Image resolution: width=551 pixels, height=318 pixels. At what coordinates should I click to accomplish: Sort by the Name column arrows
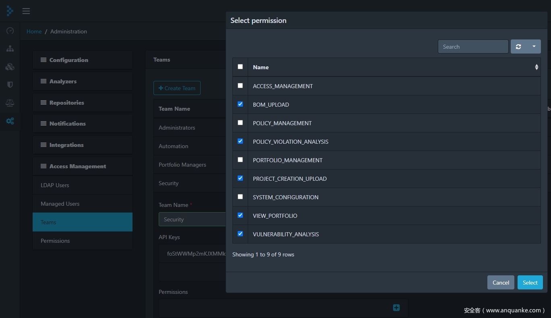click(x=536, y=67)
